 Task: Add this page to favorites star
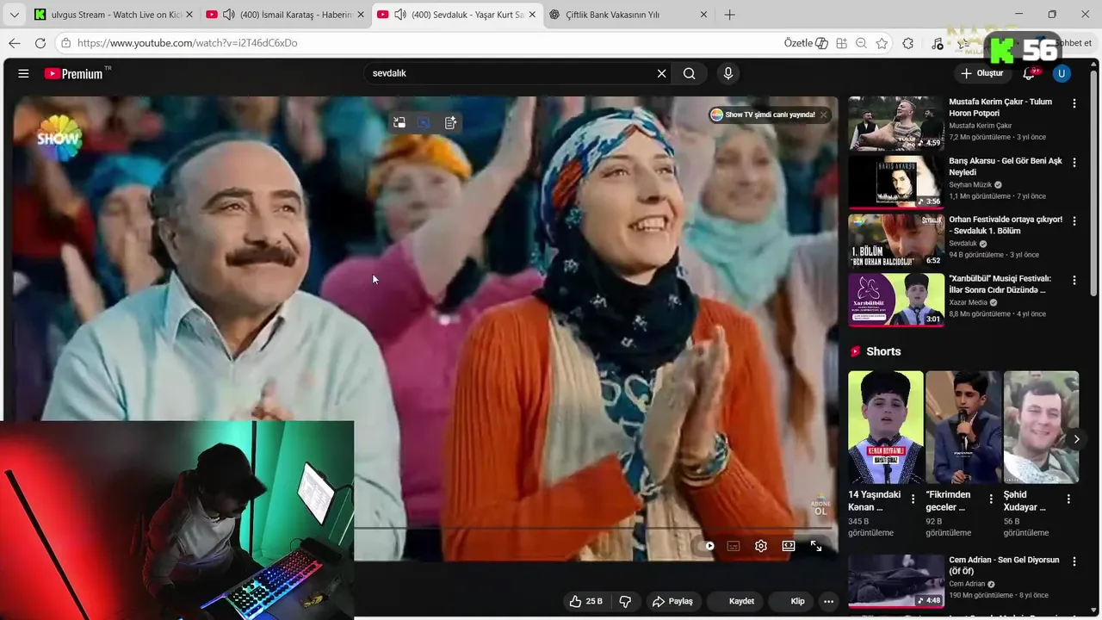coord(882,43)
